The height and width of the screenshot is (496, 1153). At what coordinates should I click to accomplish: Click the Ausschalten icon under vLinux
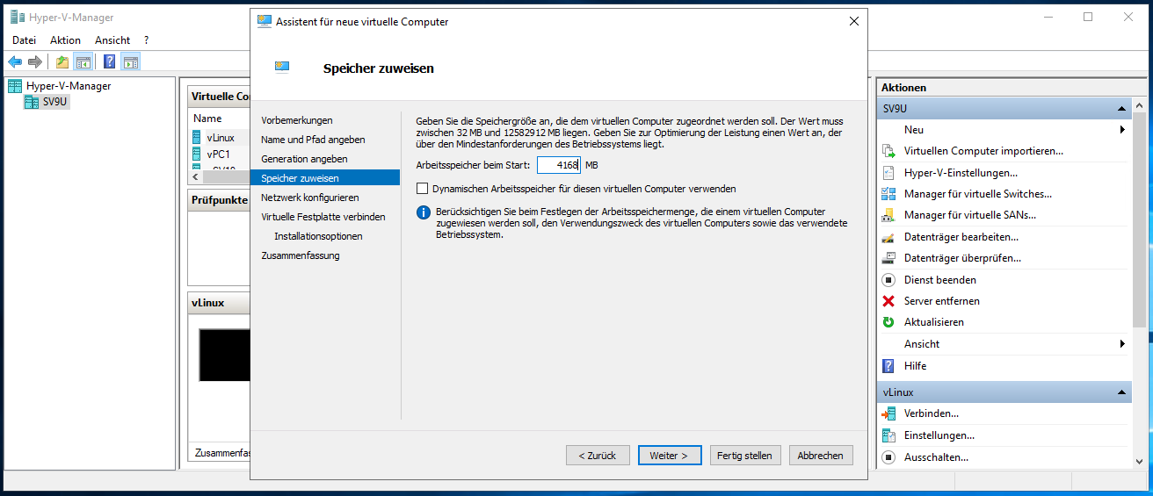click(888, 457)
